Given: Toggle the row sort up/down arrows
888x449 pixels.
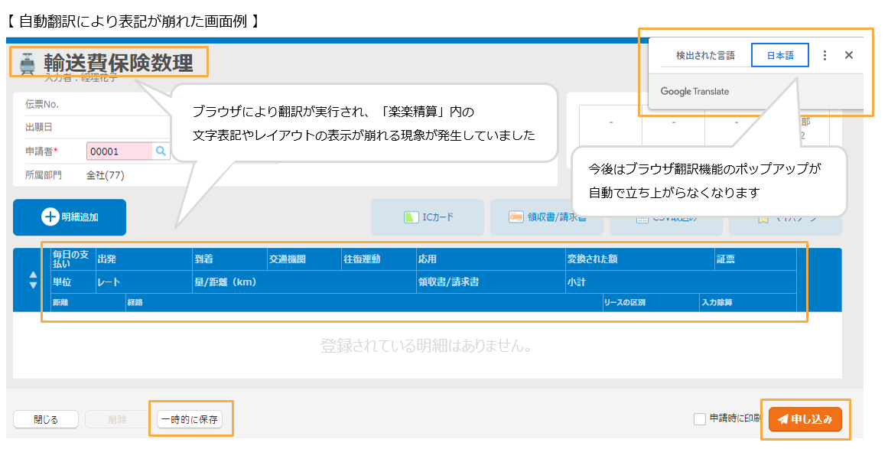Looking at the screenshot, I should [x=33, y=280].
